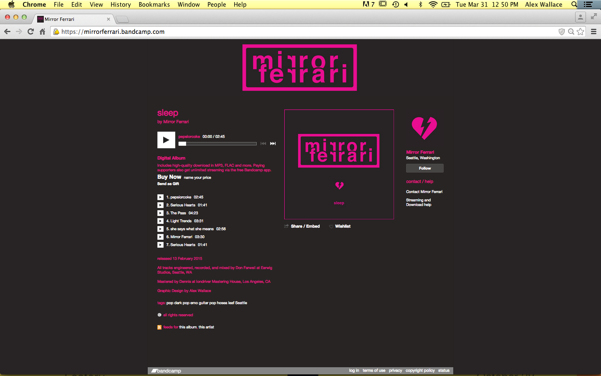Open status link in footer
The image size is (601, 376).
point(444,371)
